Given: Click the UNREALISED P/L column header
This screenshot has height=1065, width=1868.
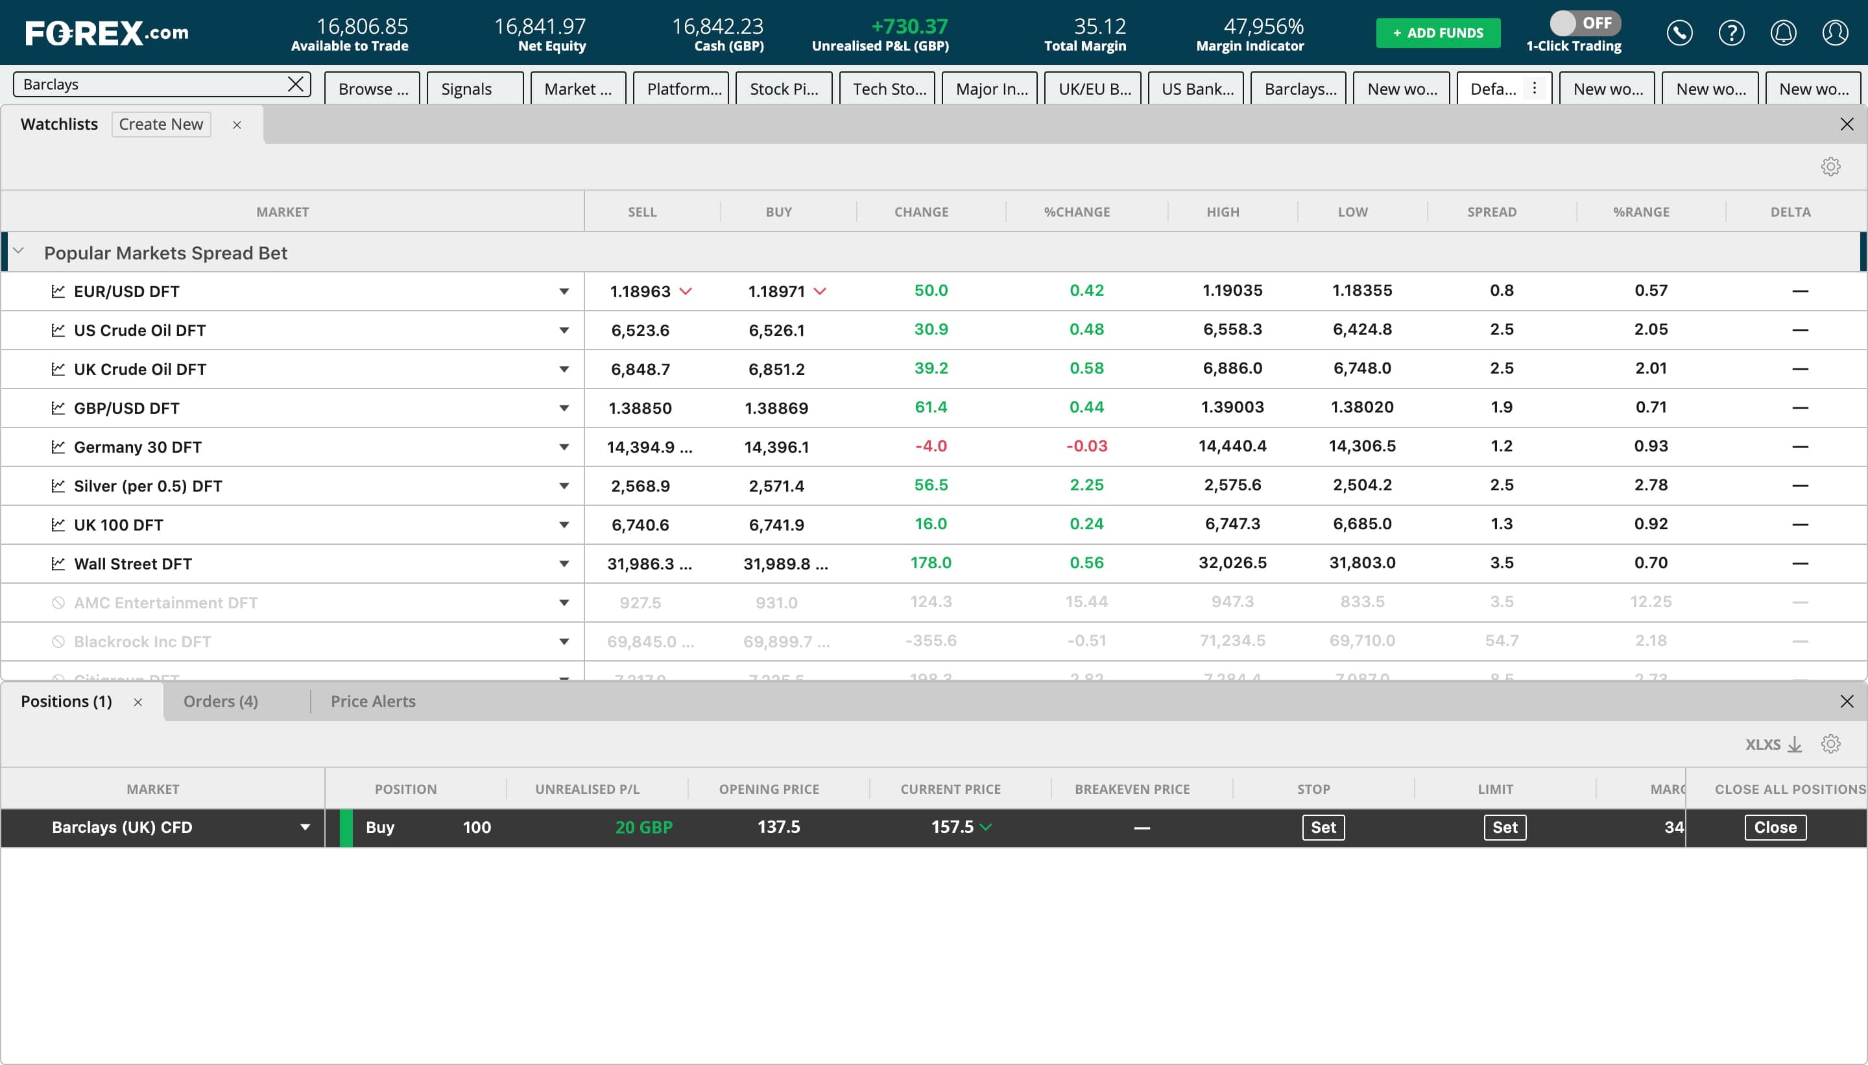Looking at the screenshot, I should point(587,789).
